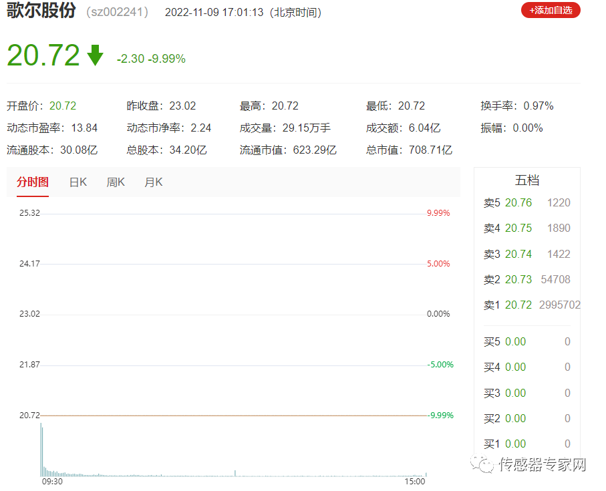Viewport: 606px width, 491px height.
Task: Click the 振幅 0.00% field
Action: pyautogui.click(x=512, y=128)
